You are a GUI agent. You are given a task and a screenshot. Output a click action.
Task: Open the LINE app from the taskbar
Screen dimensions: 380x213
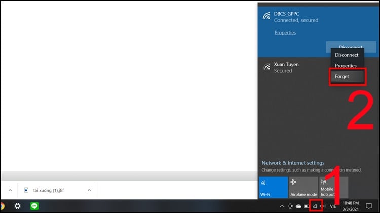click(34, 206)
